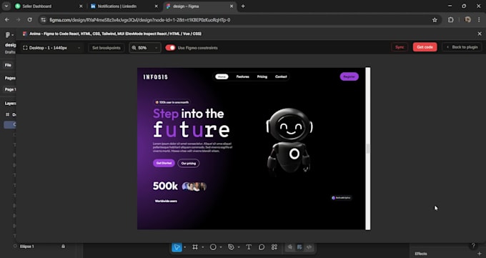Click the red Get code button

425,47
